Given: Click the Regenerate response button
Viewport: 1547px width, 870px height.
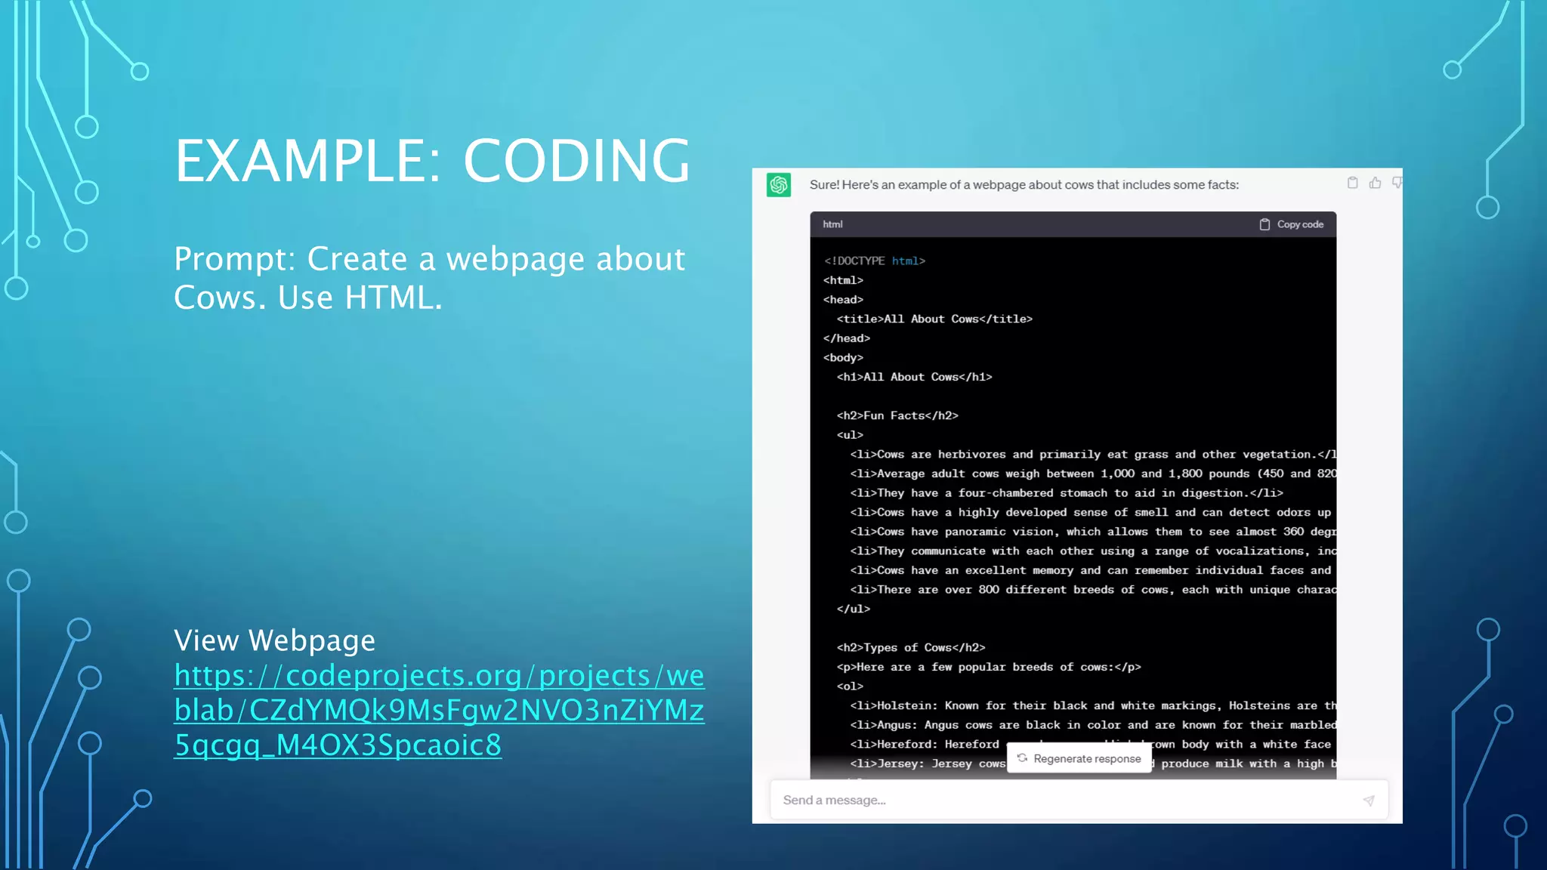Looking at the screenshot, I should coord(1086,758).
